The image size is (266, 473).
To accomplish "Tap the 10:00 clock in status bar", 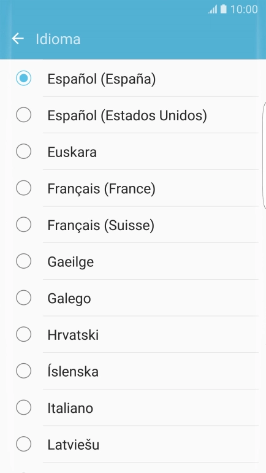I will point(244,9).
